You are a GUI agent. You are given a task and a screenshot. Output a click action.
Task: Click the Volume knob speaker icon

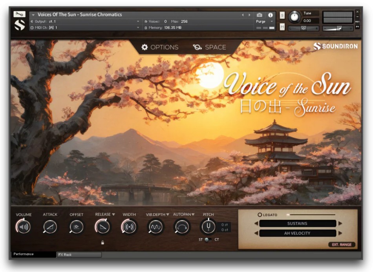pyautogui.click(x=24, y=227)
